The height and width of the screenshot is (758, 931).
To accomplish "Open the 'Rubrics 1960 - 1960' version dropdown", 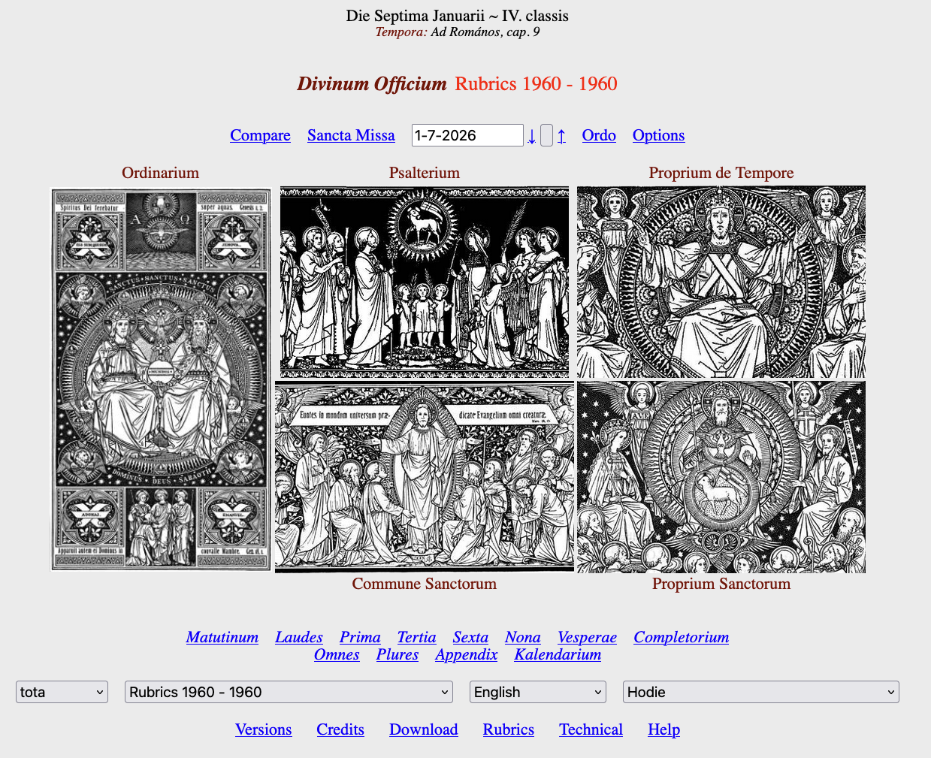I will (x=289, y=692).
